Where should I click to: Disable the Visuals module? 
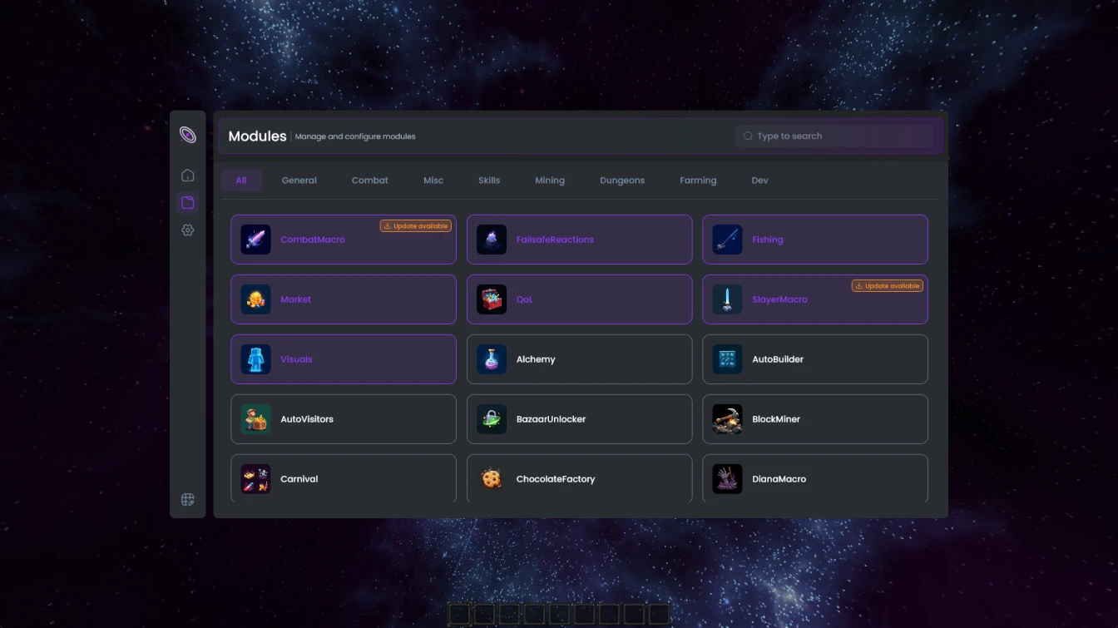(343, 359)
